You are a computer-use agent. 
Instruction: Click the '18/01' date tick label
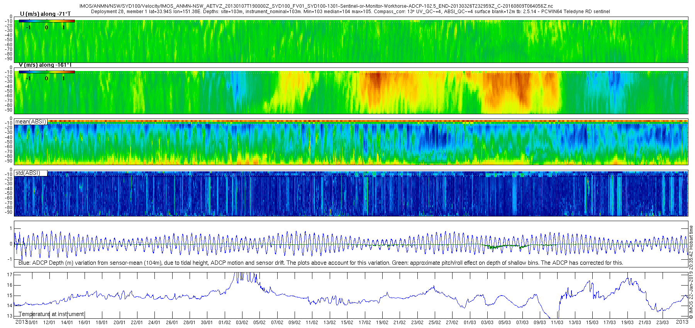click(102, 323)
